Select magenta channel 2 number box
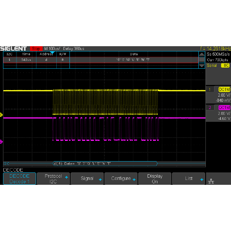This screenshot has width=231, height=231. [x=210, y=107]
